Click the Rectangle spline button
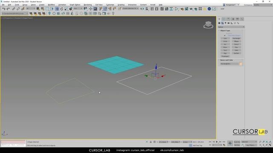Screen dimensions: 273x153 click(236, 38)
